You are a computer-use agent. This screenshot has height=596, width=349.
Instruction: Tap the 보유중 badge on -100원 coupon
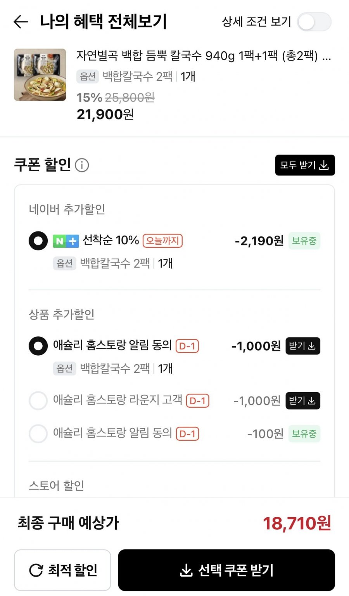[304, 434]
